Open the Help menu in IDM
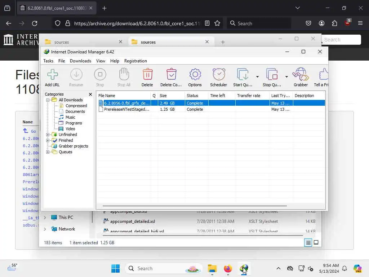The image size is (369, 277). tap(115, 61)
